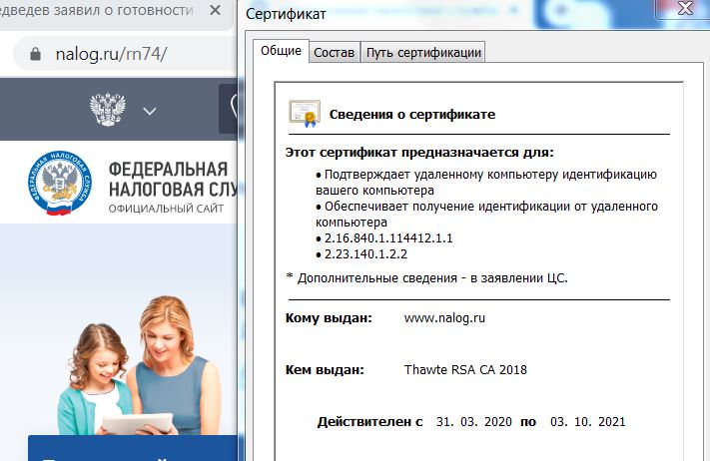The image size is (710, 461).
Task: Click the padlock icon in address bar
Action: click(x=35, y=54)
